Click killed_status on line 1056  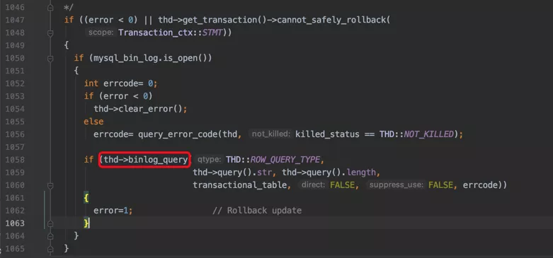click(x=327, y=134)
